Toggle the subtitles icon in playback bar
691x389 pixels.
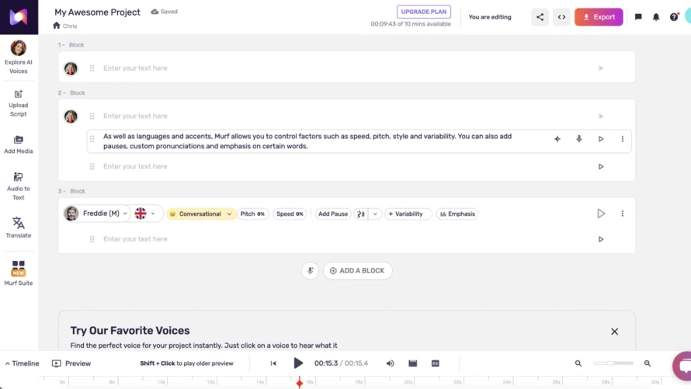point(436,363)
